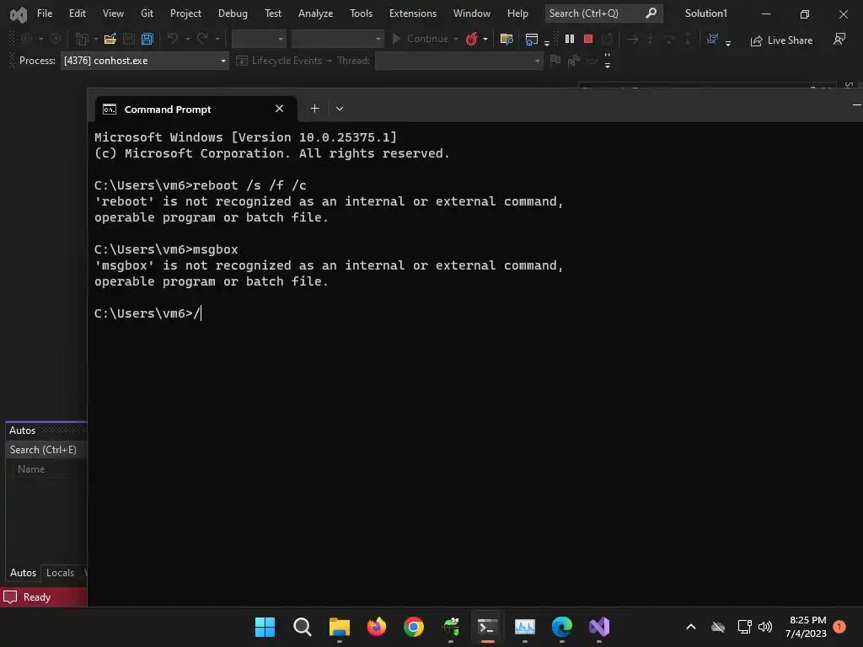Screen dimensions: 863x647
Task: Click Lifecycle Events button
Action: (x=283, y=61)
